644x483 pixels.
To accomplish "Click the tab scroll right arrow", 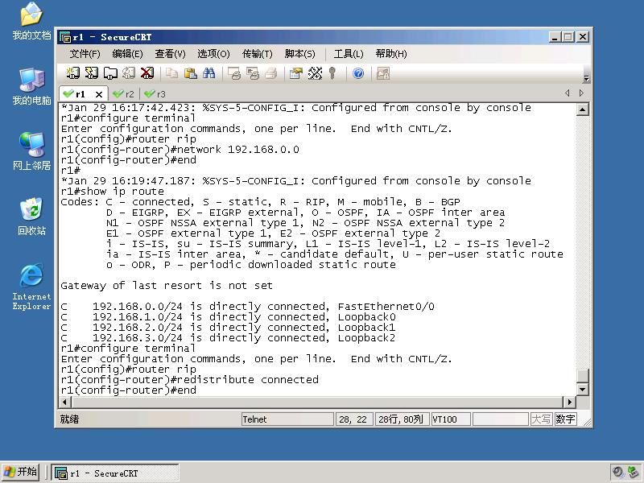I will coord(581,93).
